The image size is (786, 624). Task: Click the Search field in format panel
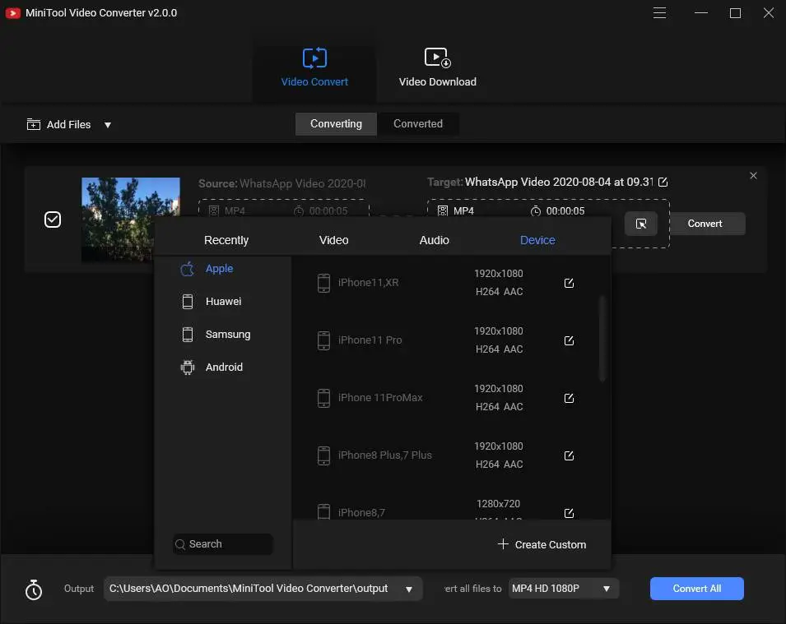[222, 544]
